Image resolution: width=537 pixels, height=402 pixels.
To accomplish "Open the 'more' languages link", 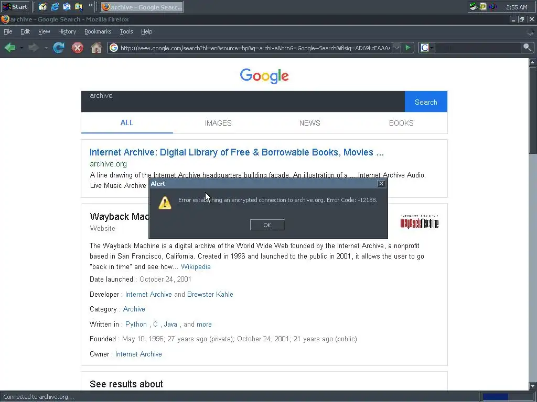I will (x=204, y=324).
